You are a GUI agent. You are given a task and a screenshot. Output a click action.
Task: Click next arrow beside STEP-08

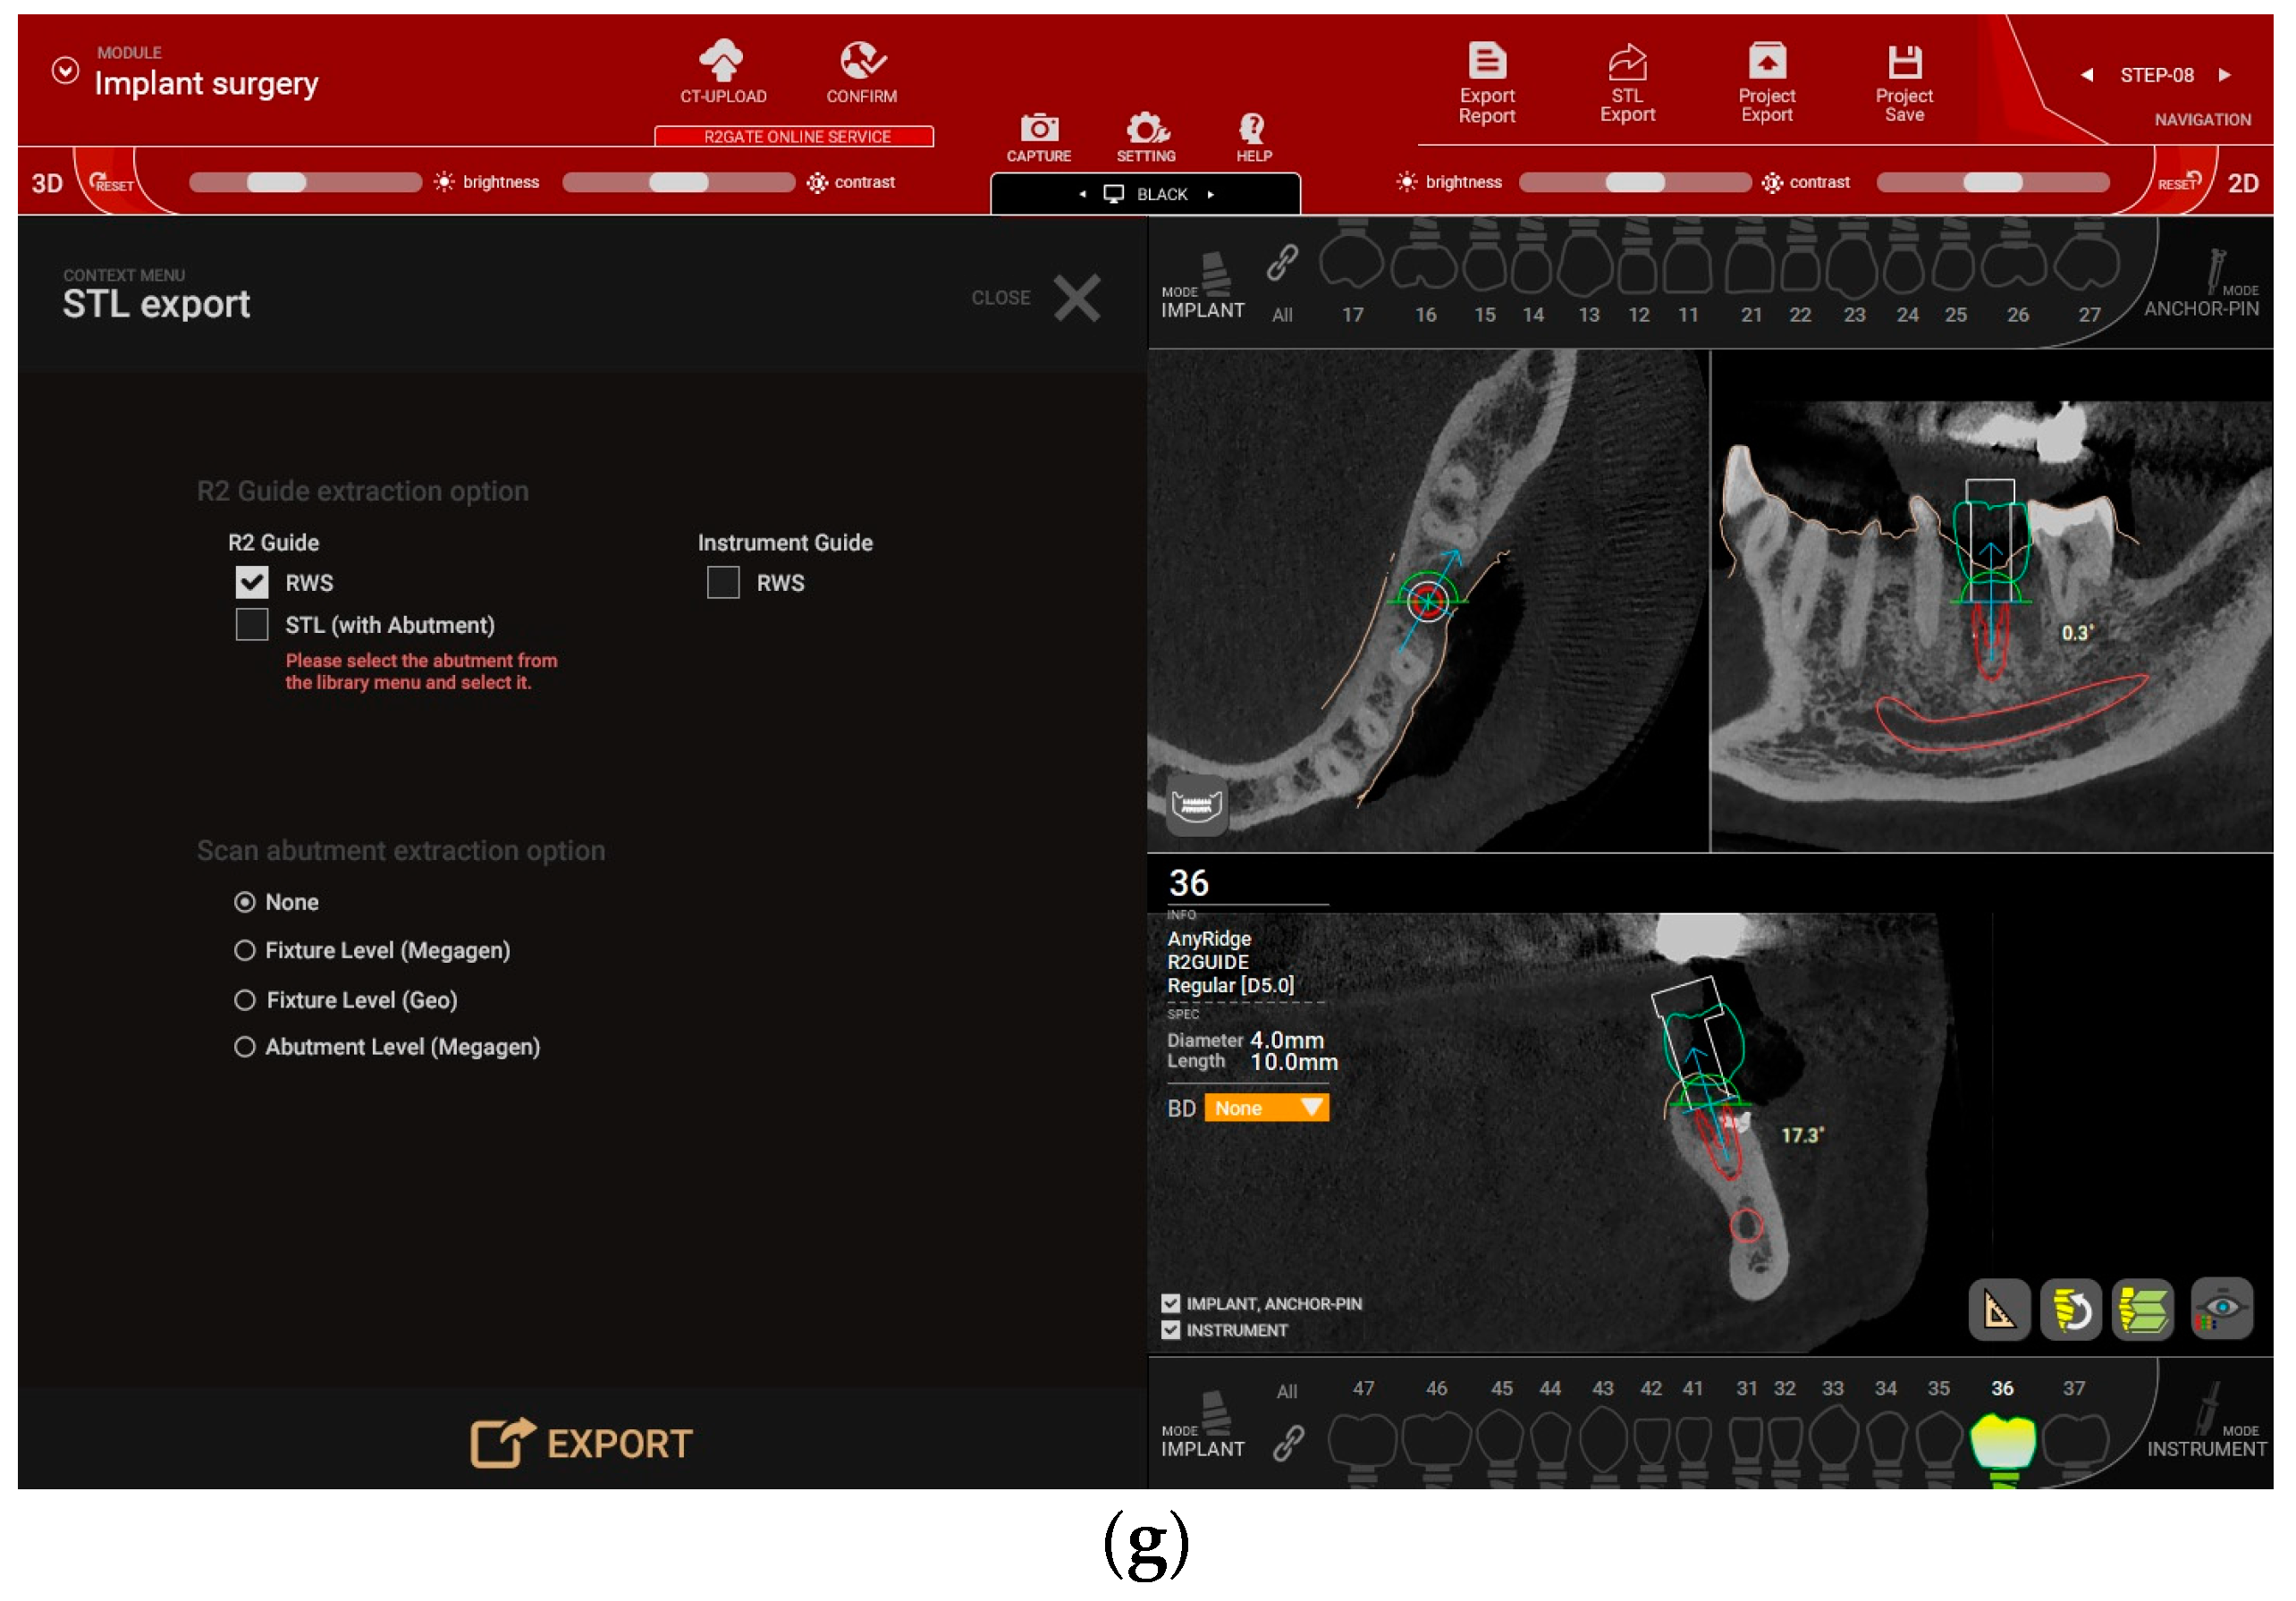pos(2224,75)
